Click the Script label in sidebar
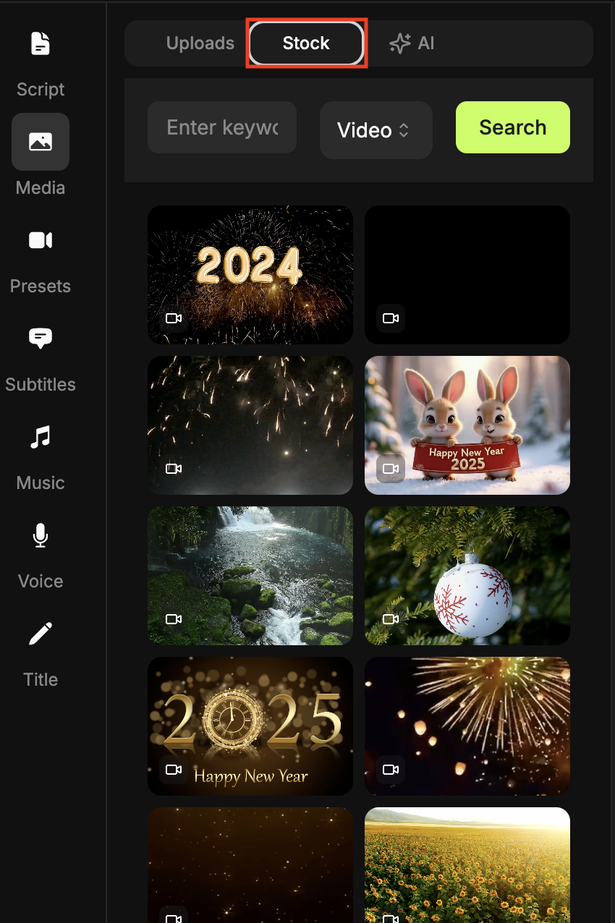The height and width of the screenshot is (923, 615). coord(41,90)
